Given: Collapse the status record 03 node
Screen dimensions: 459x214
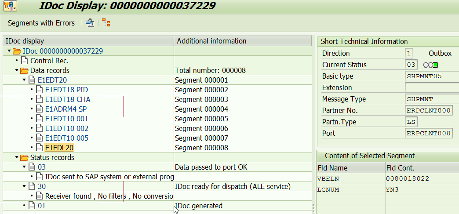Looking at the screenshot, I should pos(24,167).
